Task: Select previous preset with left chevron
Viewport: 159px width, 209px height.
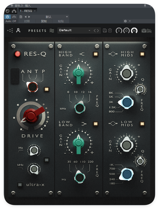Action: click(95, 31)
